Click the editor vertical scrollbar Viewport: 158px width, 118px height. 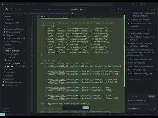124,51
